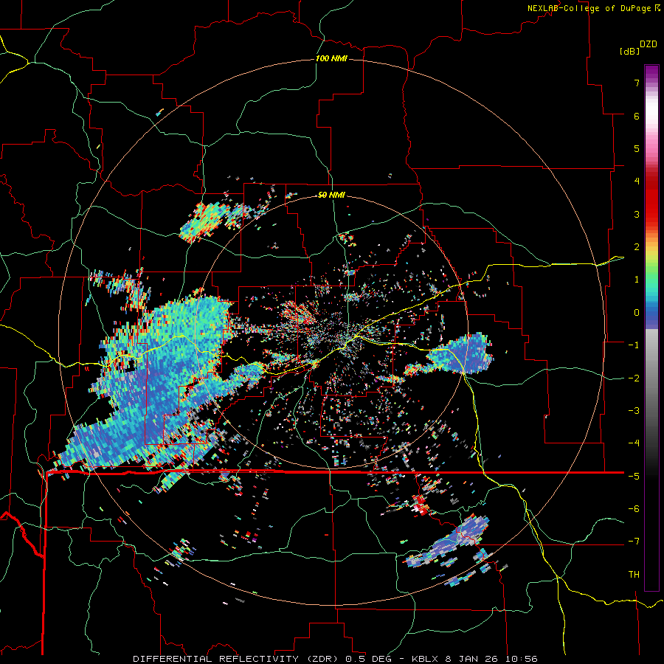The image size is (664, 664).
Task: Click the ZDR color scale bar
Action: coord(651,328)
